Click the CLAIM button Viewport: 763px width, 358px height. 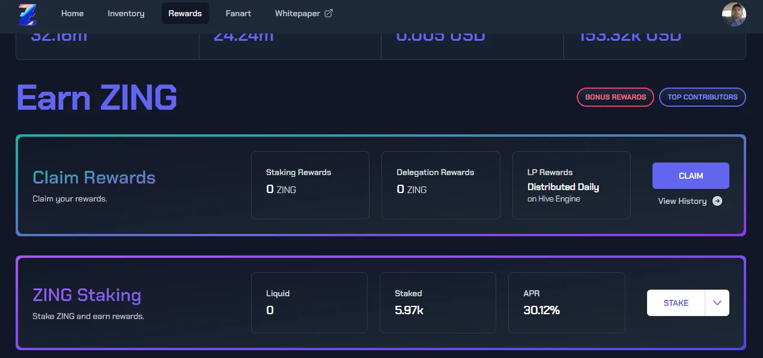coord(691,176)
